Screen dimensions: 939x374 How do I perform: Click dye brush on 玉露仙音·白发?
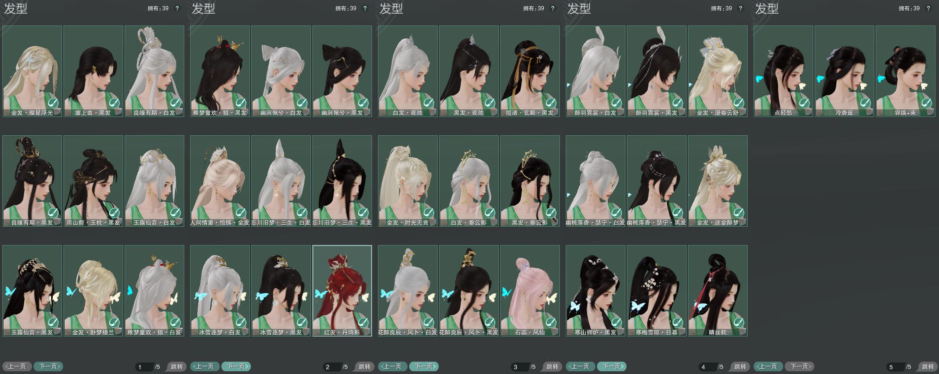tap(175, 213)
